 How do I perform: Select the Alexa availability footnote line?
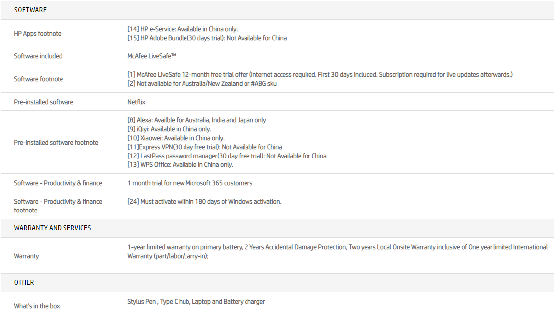(196, 120)
